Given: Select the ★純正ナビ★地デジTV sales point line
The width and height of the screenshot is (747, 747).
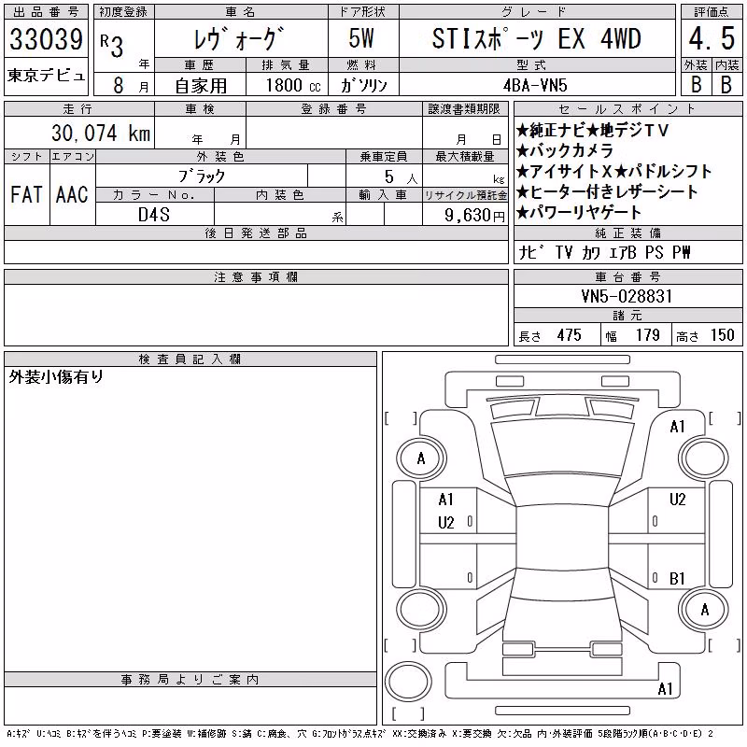Looking at the screenshot, I should click(593, 130).
